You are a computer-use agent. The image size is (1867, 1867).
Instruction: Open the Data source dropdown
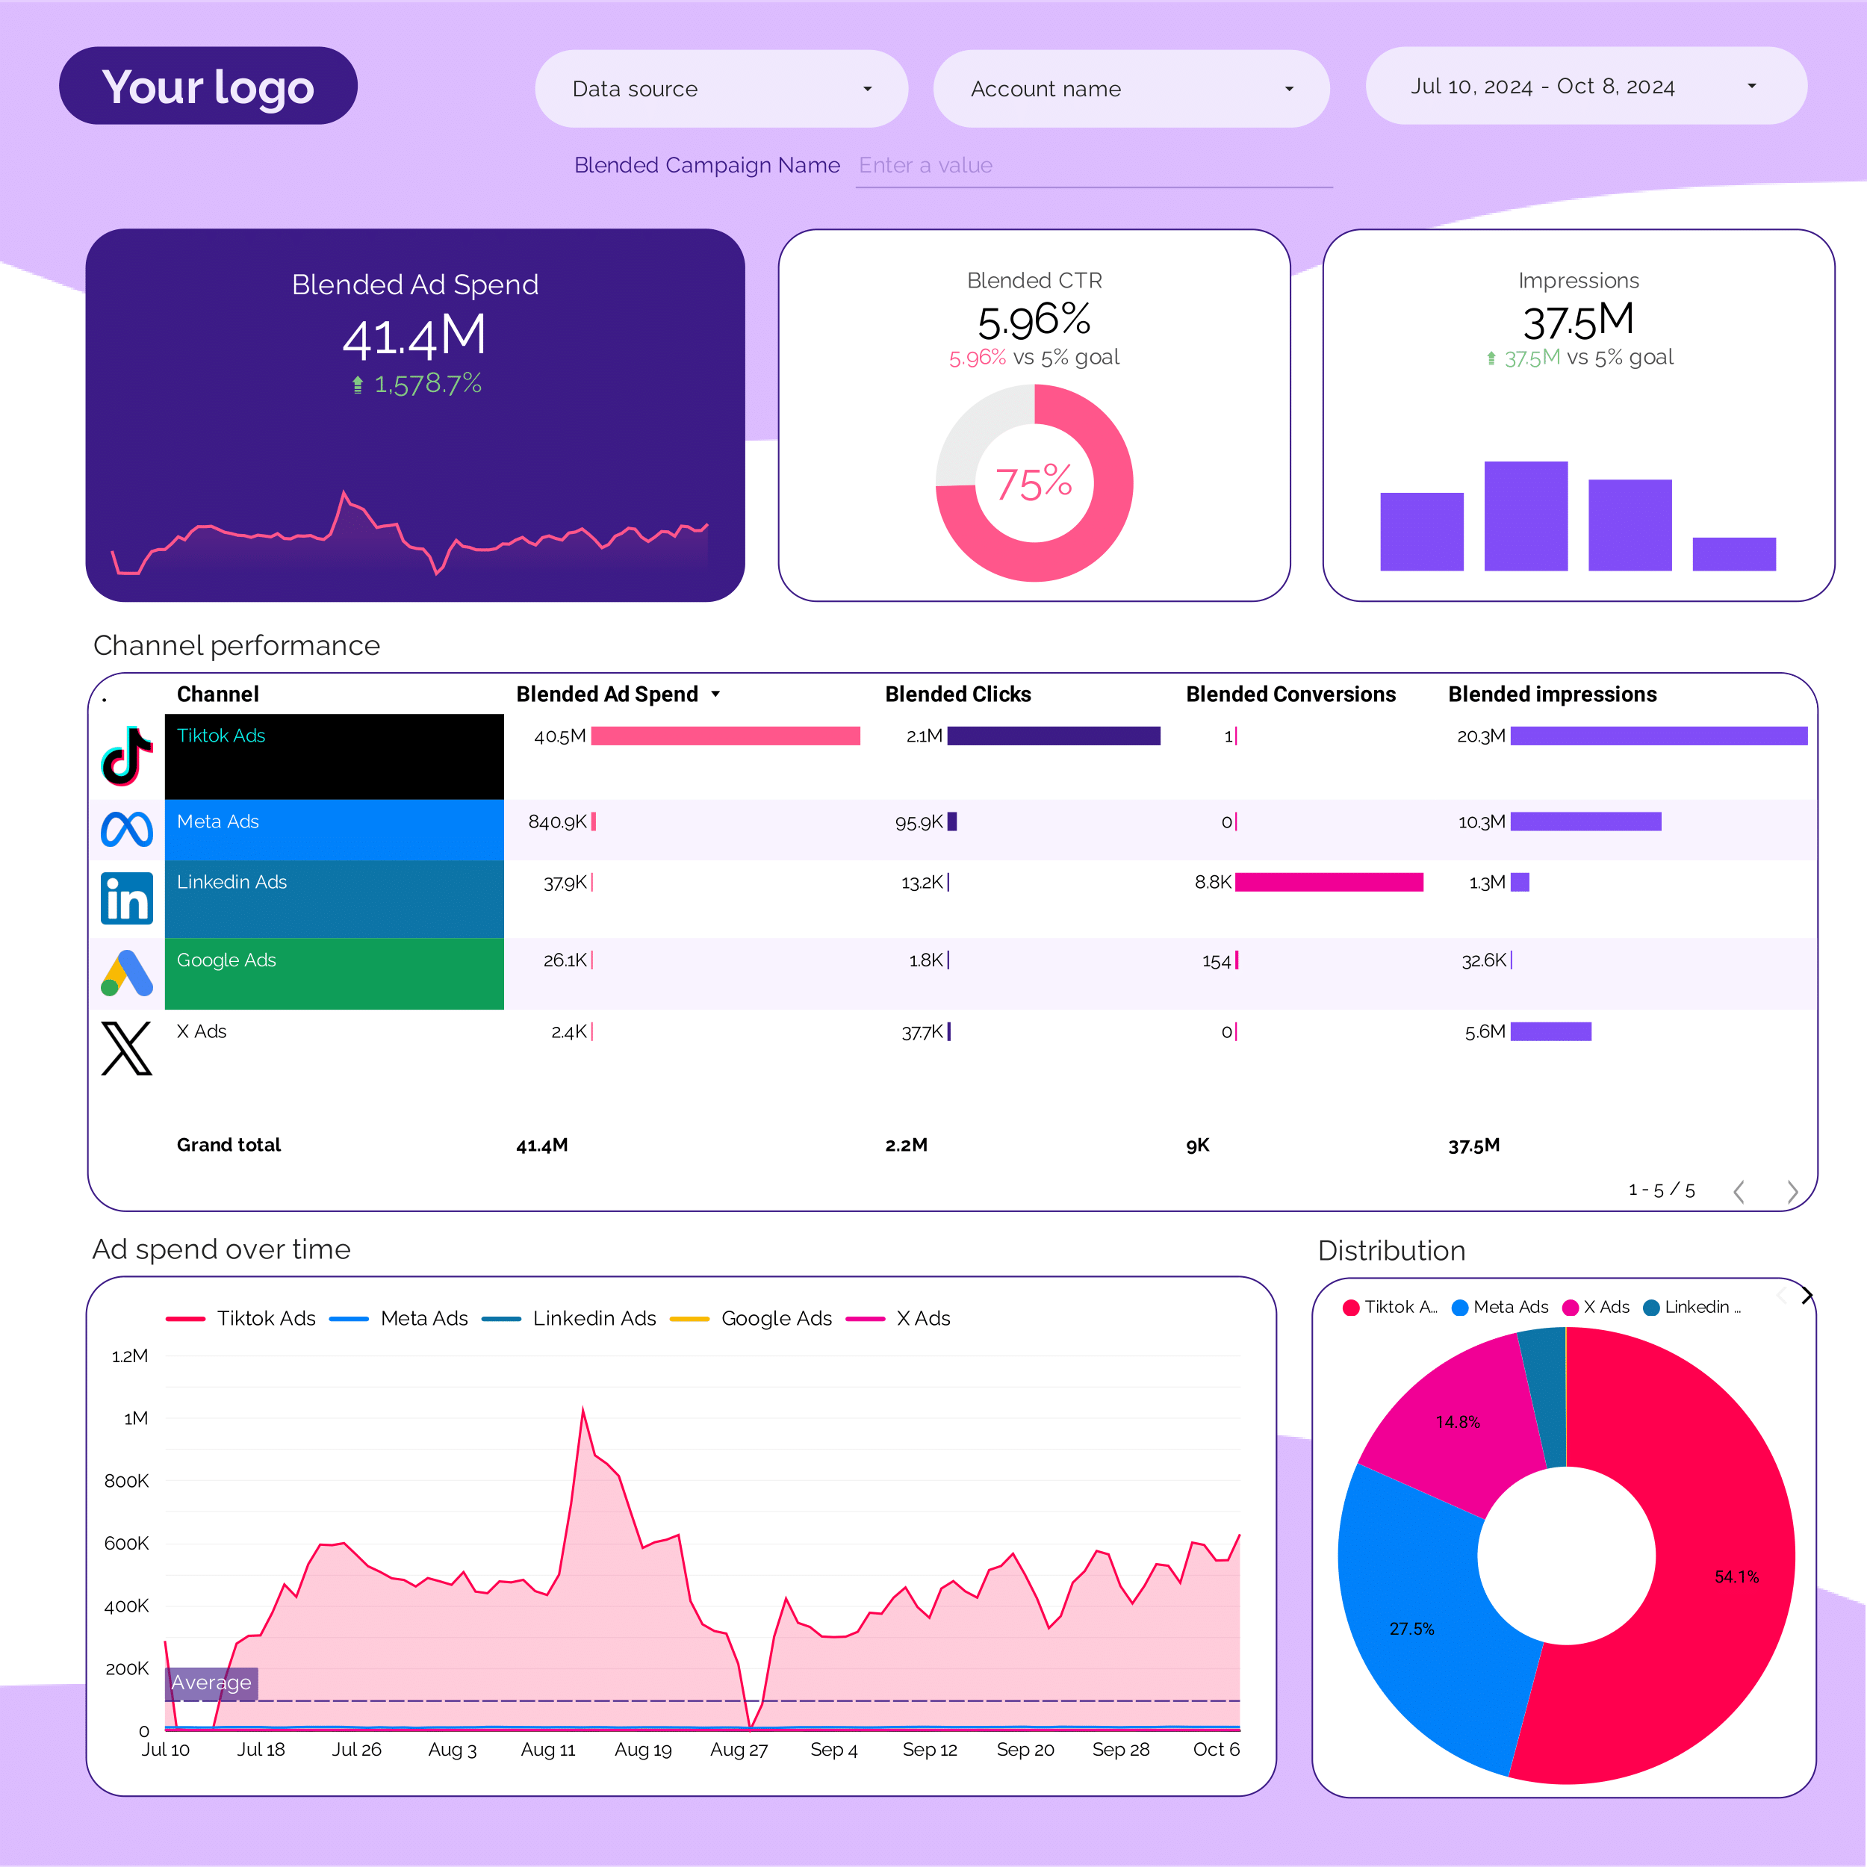click(721, 88)
